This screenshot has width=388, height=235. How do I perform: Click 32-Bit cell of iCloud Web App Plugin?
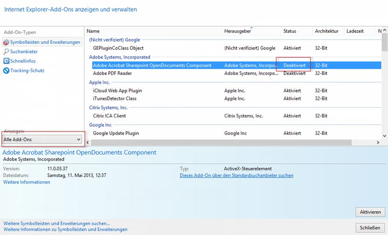click(321, 91)
